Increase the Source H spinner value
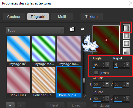Screen dimensions: 133x108 [x=104, y=97]
